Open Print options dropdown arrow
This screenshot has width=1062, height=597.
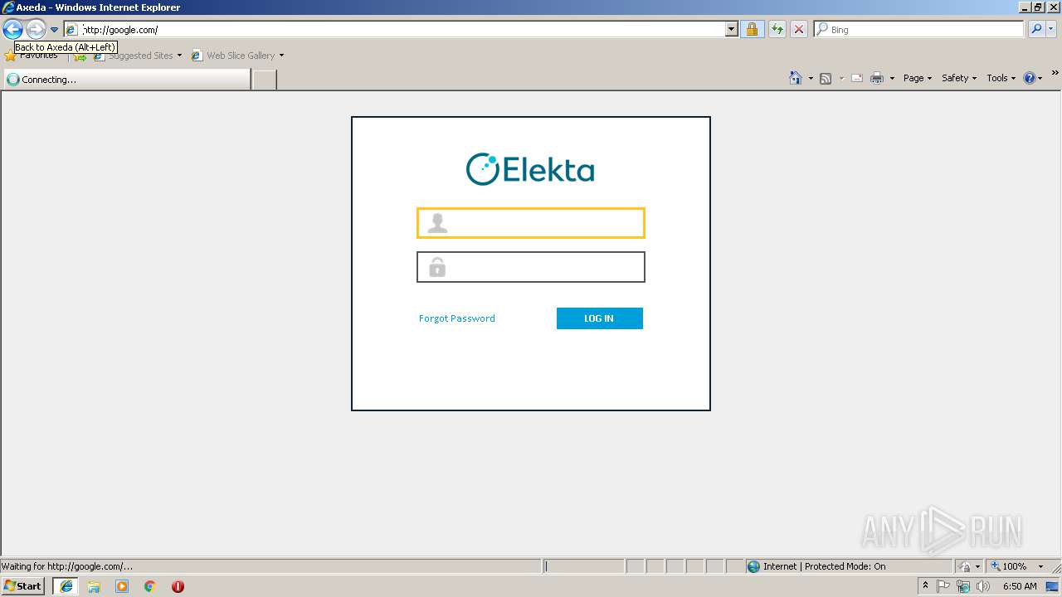click(892, 78)
